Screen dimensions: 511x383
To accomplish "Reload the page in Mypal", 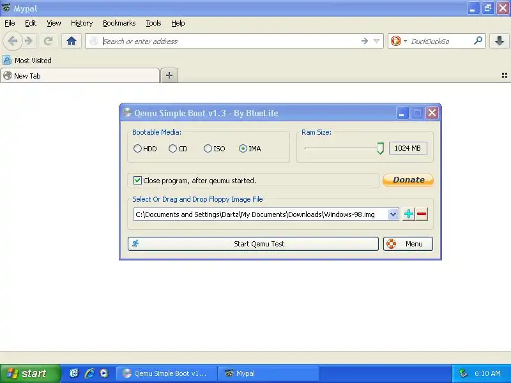I will click(49, 41).
